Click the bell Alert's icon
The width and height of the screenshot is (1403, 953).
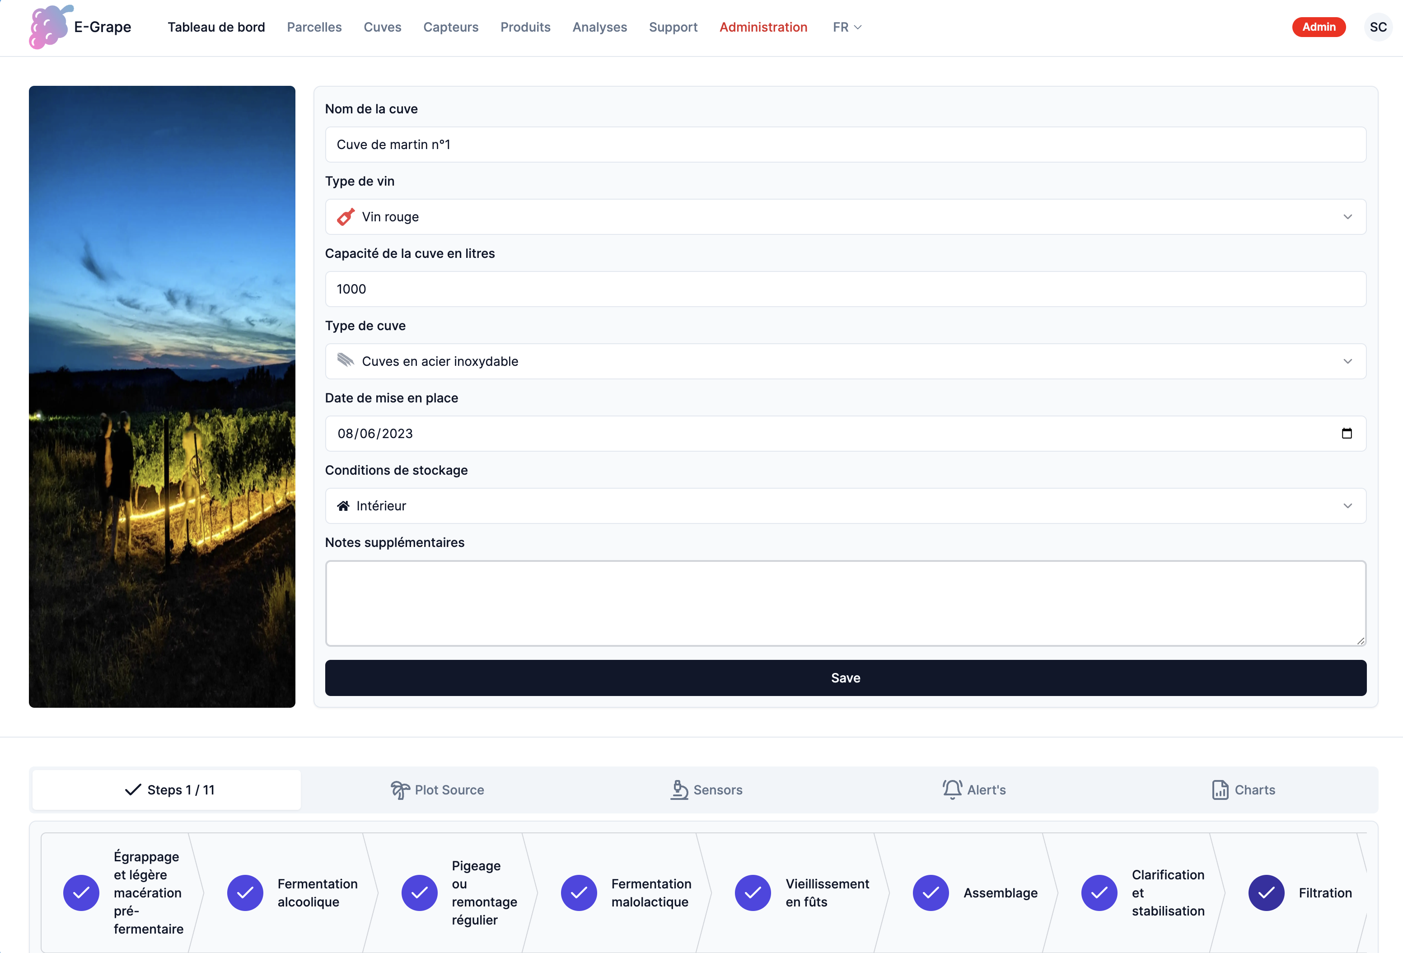point(952,789)
